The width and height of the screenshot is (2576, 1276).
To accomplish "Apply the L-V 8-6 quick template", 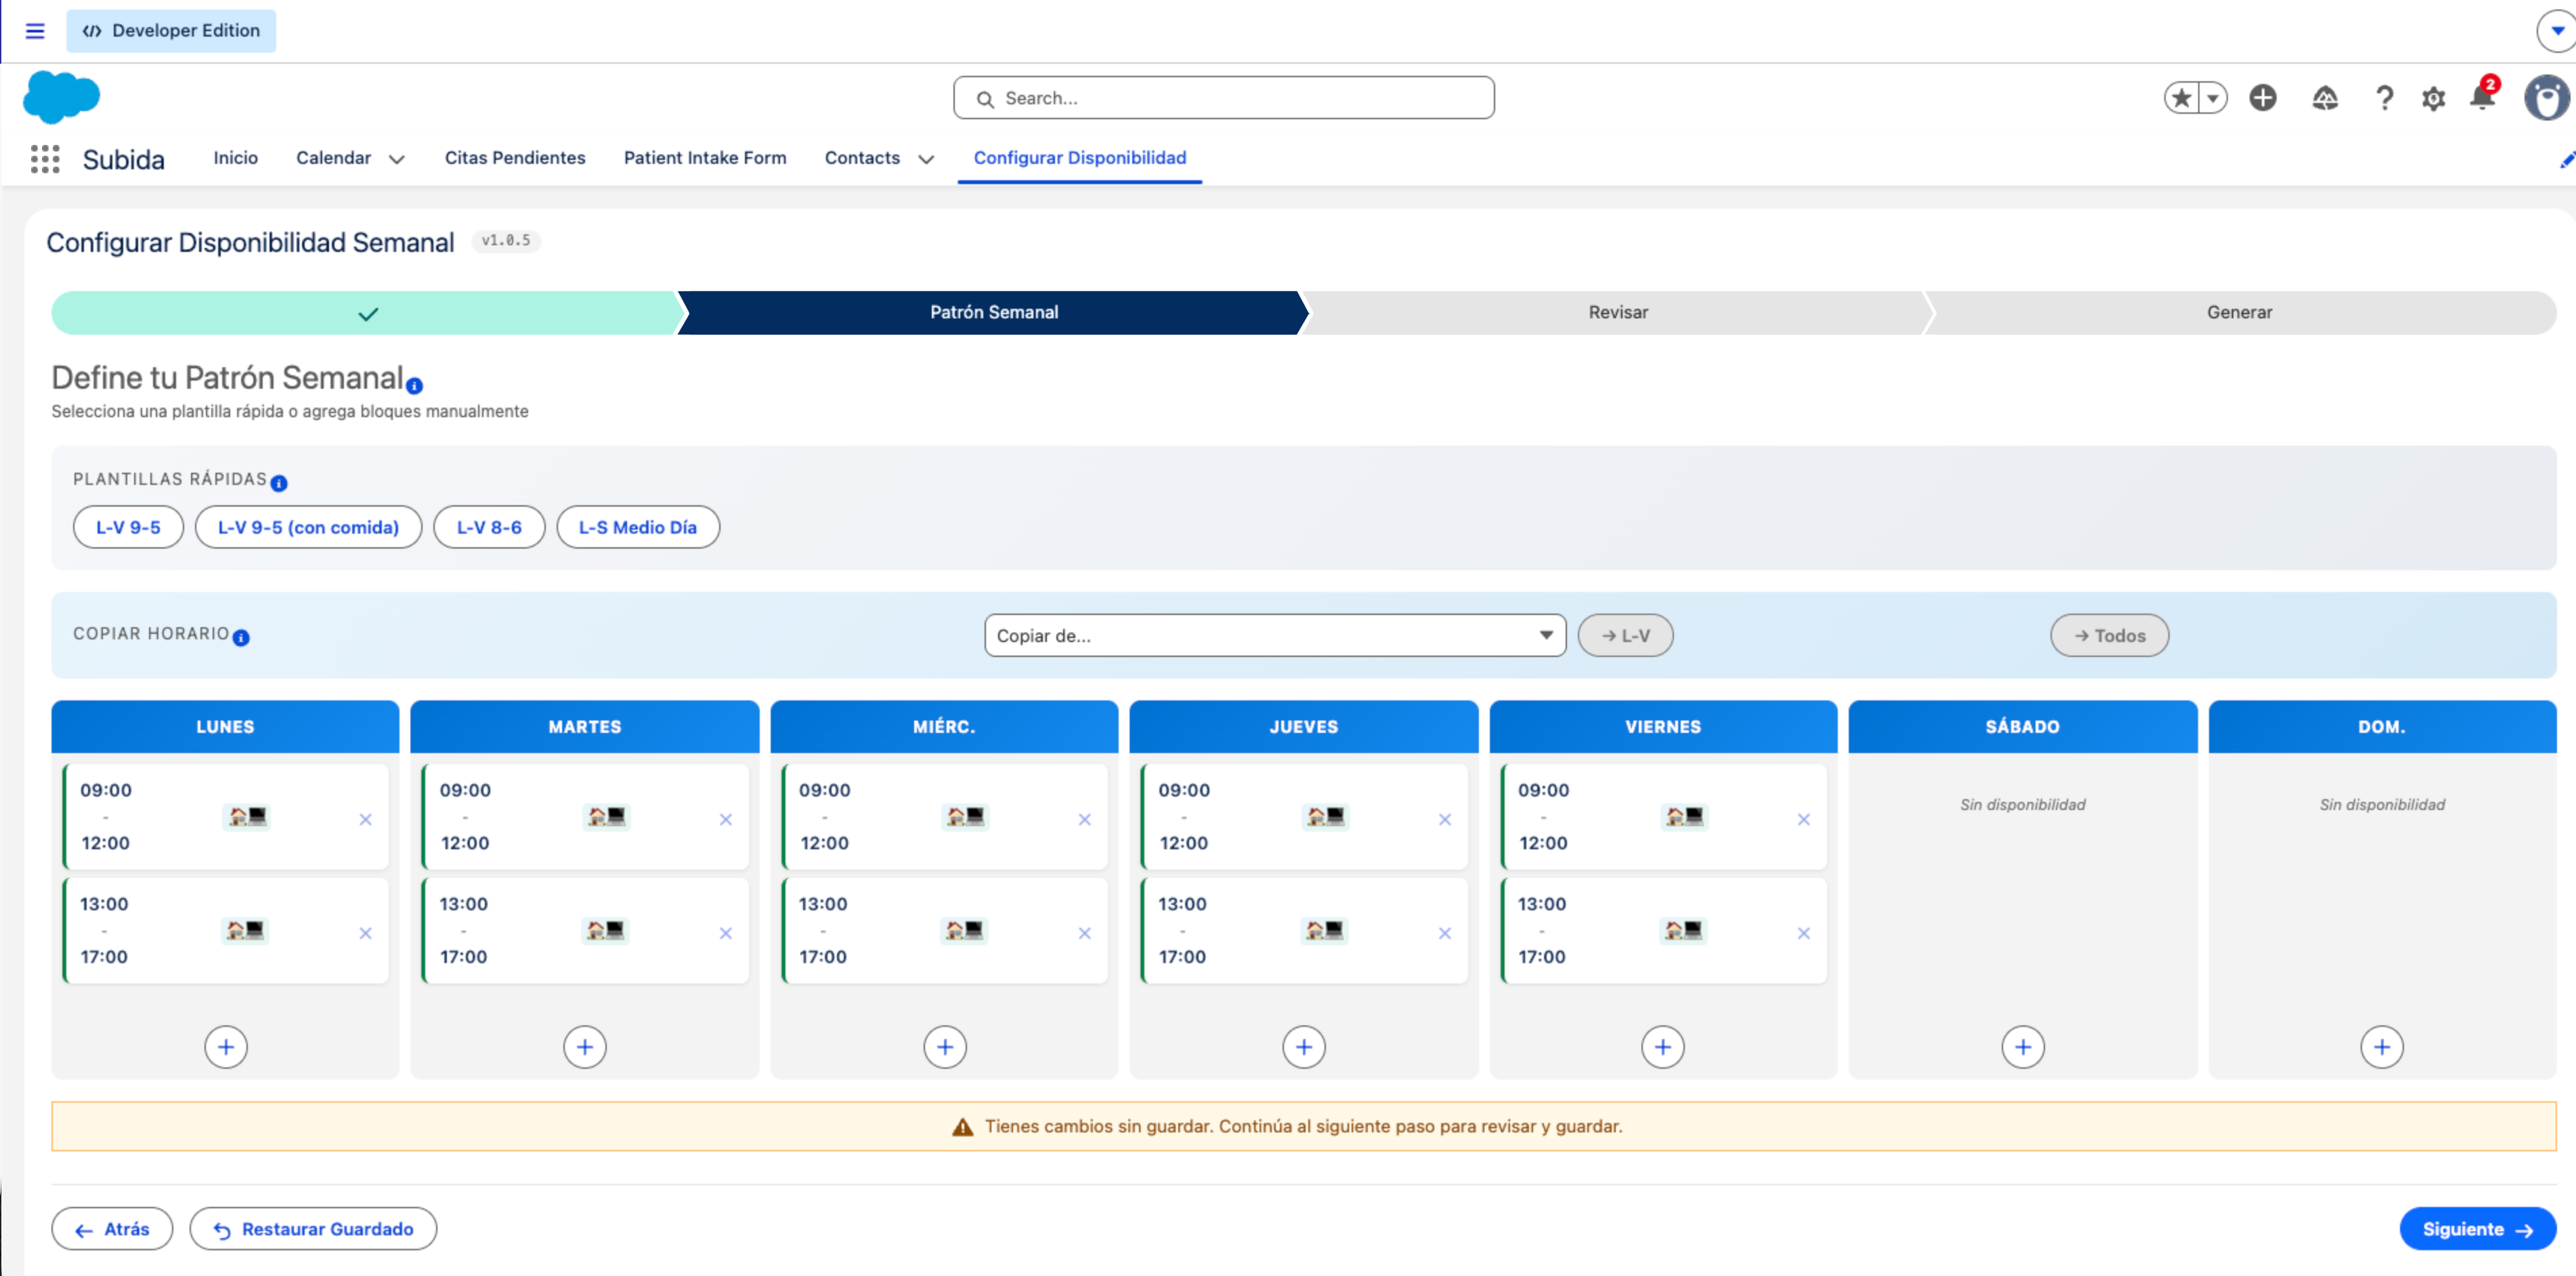I will coord(489,527).
